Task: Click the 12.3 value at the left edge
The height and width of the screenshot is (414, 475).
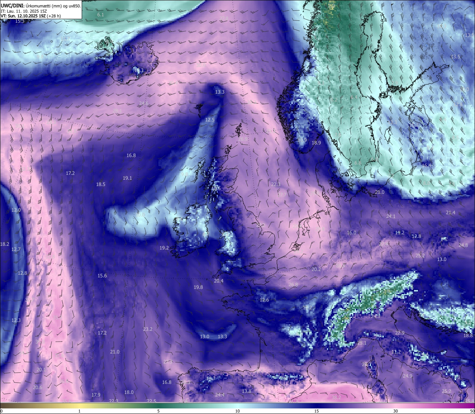Action: [x=16, y=320]
